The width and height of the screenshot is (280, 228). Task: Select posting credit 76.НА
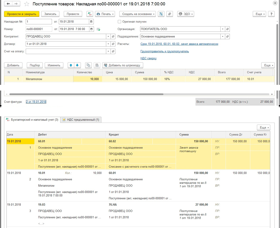pos(113,205)
